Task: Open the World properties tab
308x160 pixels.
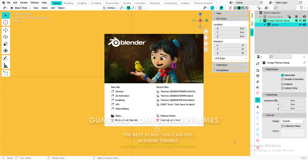Action: coord(258,93)
